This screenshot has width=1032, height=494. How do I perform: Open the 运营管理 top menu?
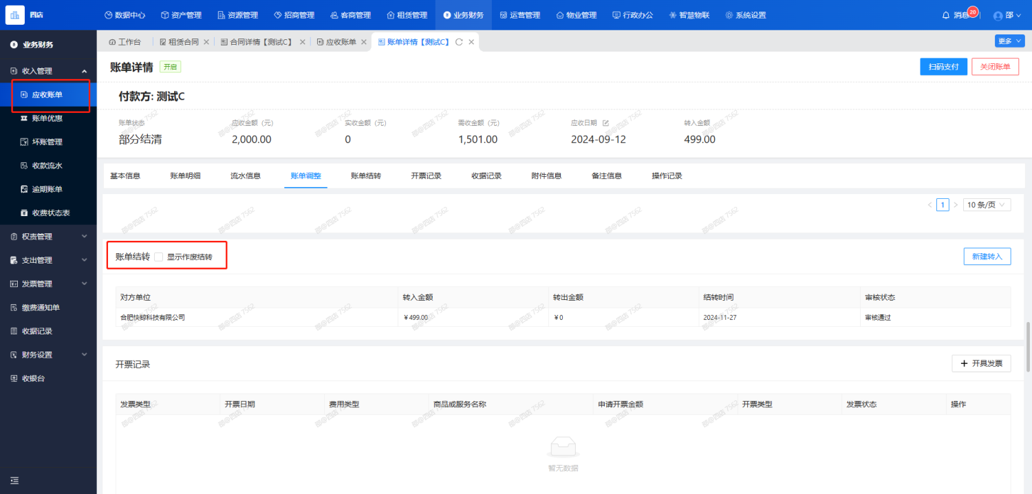coord(519,15)
